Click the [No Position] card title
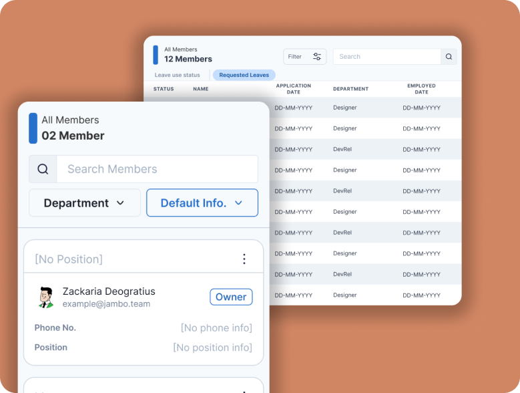 point(69,259)
